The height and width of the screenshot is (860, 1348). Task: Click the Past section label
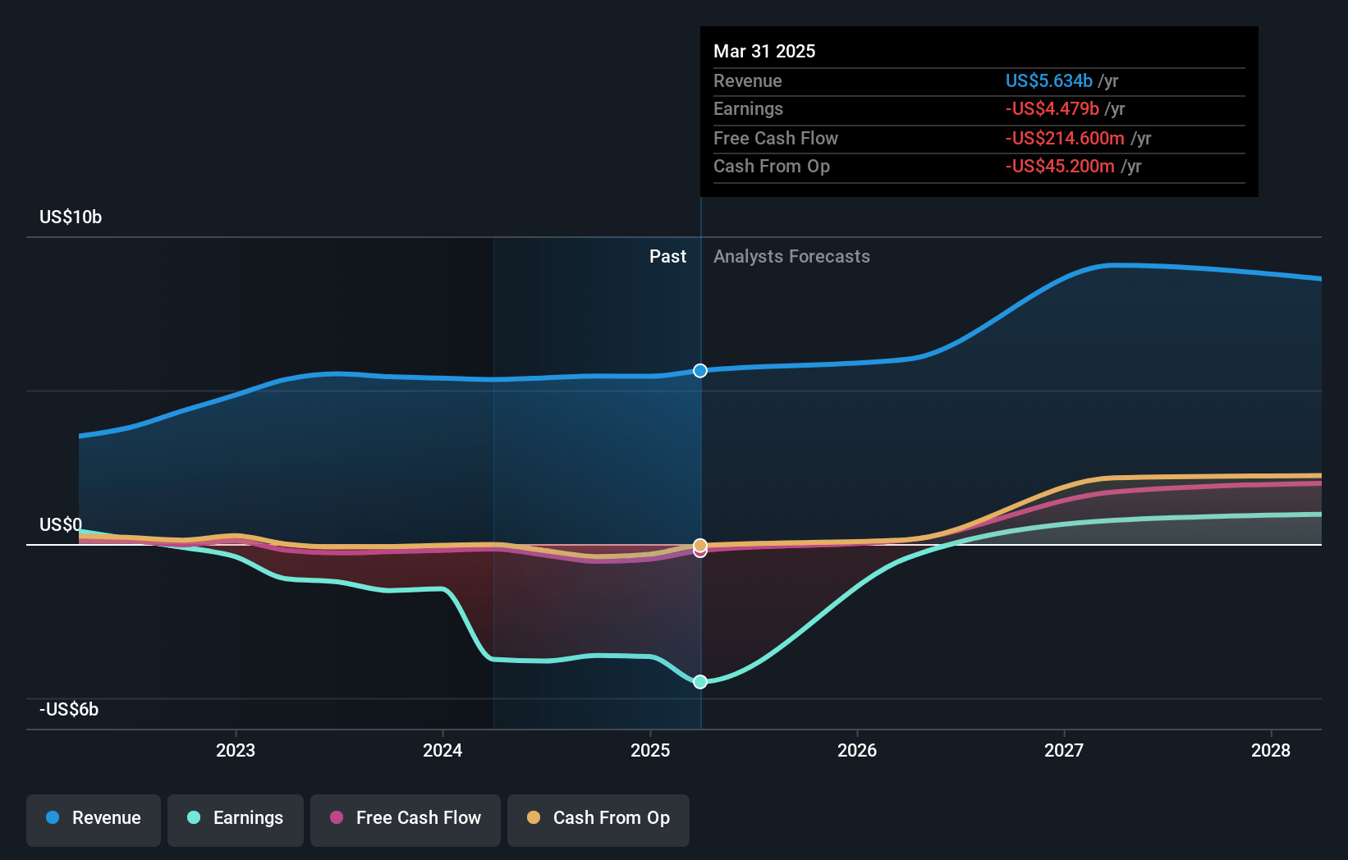667,256
